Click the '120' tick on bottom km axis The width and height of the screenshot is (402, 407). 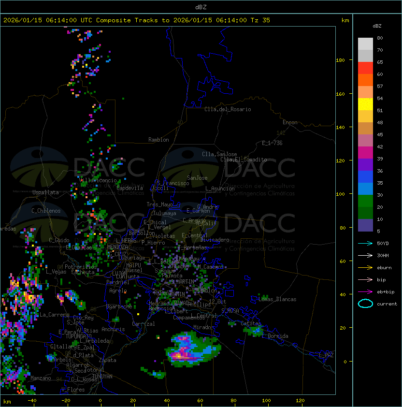[300, 401]
